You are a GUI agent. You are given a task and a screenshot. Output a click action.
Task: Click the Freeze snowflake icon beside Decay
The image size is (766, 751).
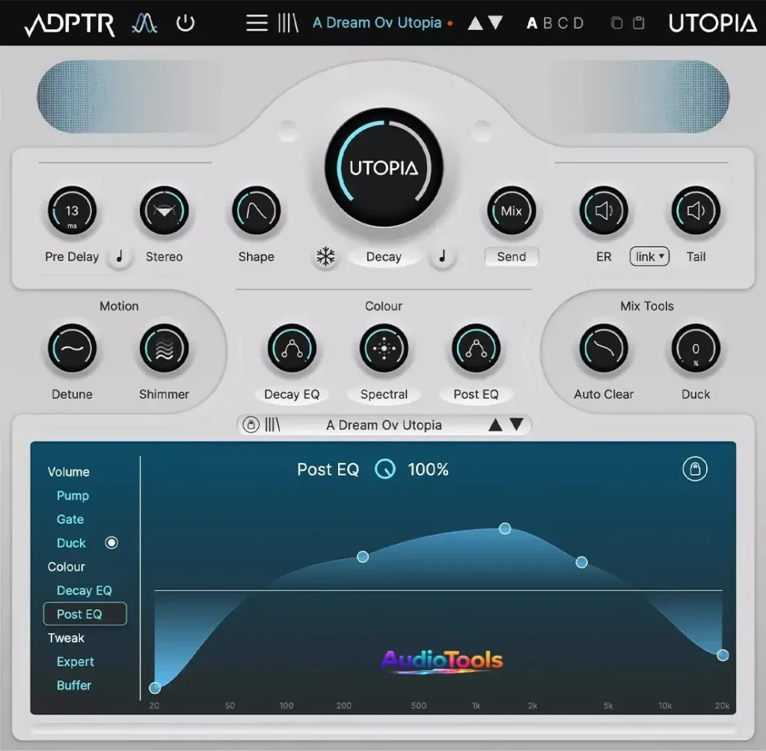point(326,257)
